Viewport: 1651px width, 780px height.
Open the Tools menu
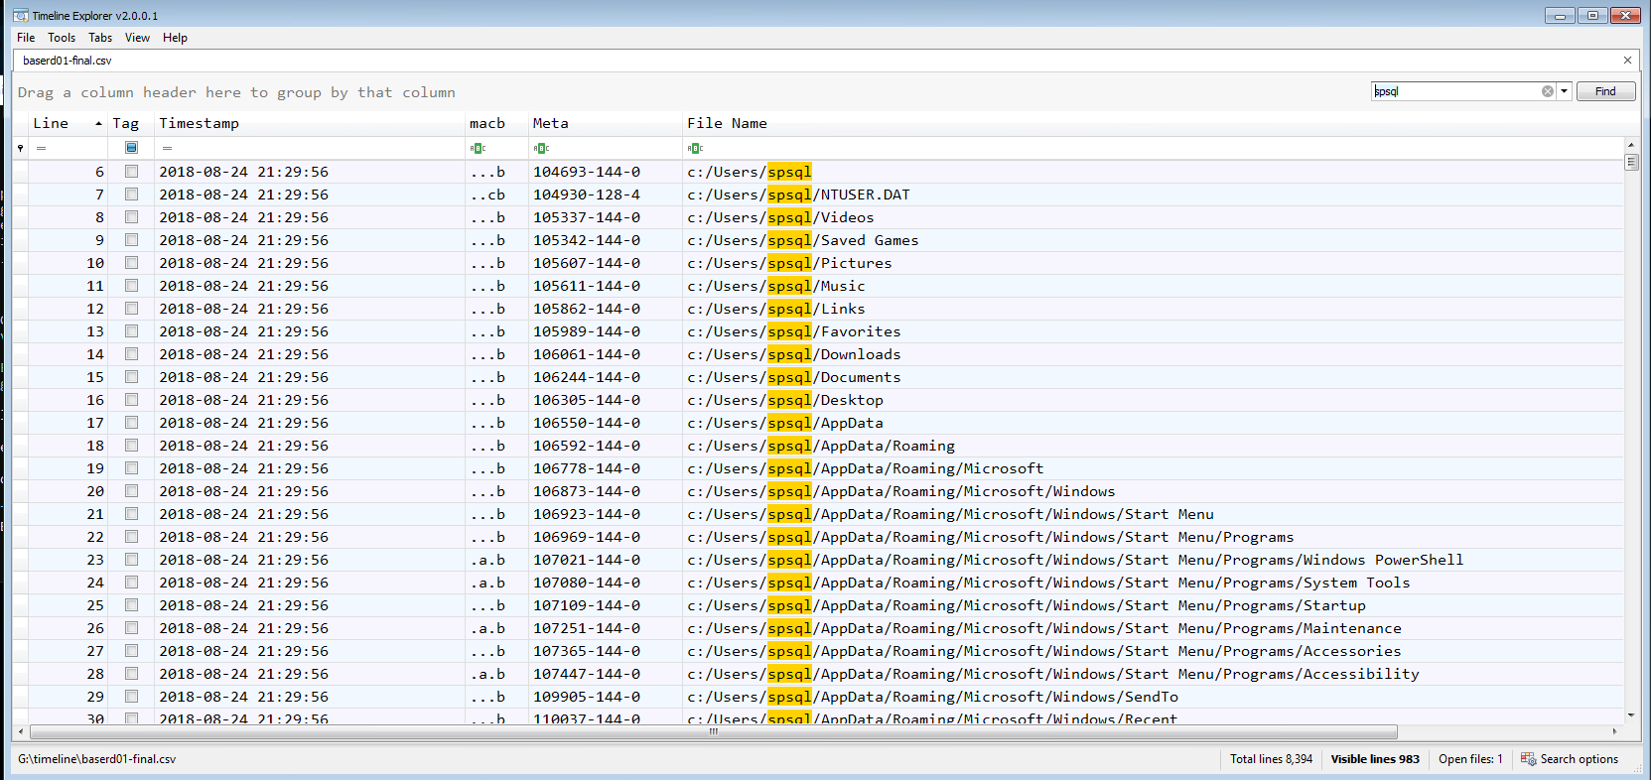[x=62, y=38]
